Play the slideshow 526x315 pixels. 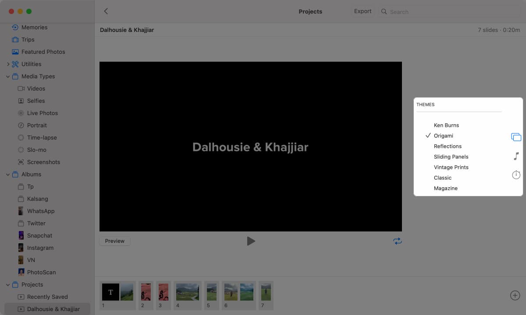[x=251, y=241]
